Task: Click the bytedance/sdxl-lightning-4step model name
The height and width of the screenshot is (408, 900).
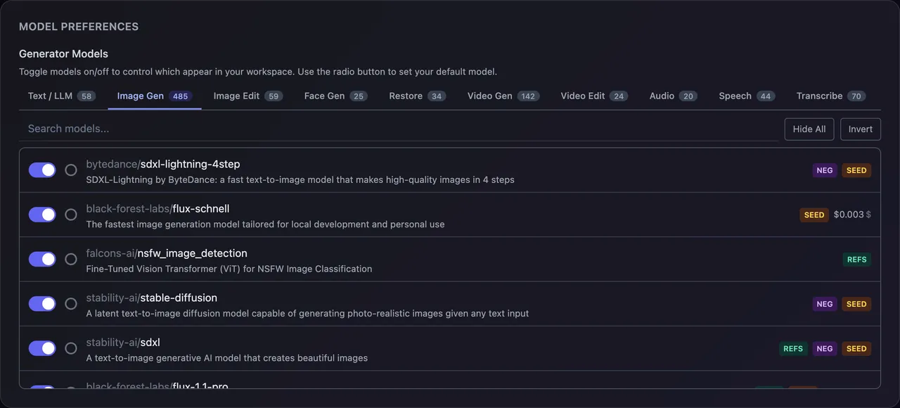Action: pos(163,164)
